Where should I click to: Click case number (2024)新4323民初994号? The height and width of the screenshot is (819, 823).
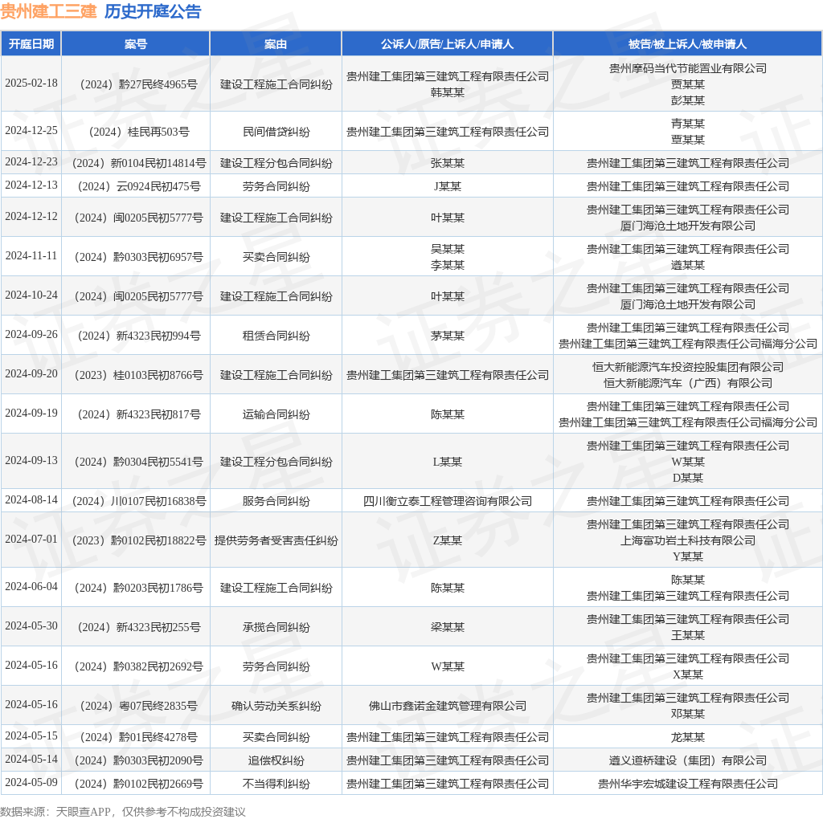click(135, 336)
